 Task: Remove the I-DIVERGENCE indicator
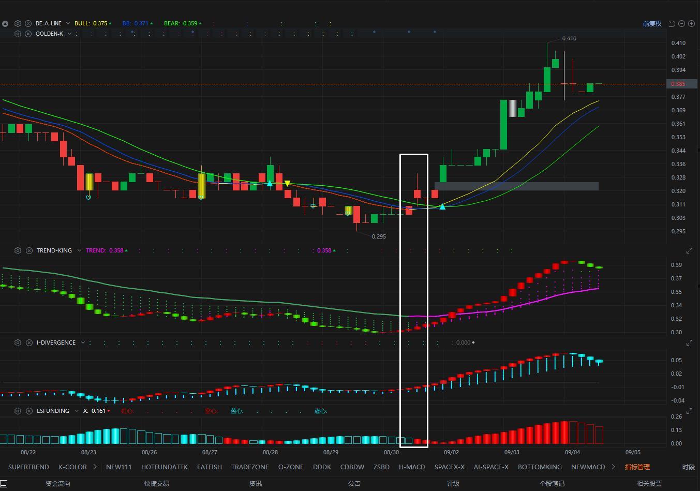(29, 343)
